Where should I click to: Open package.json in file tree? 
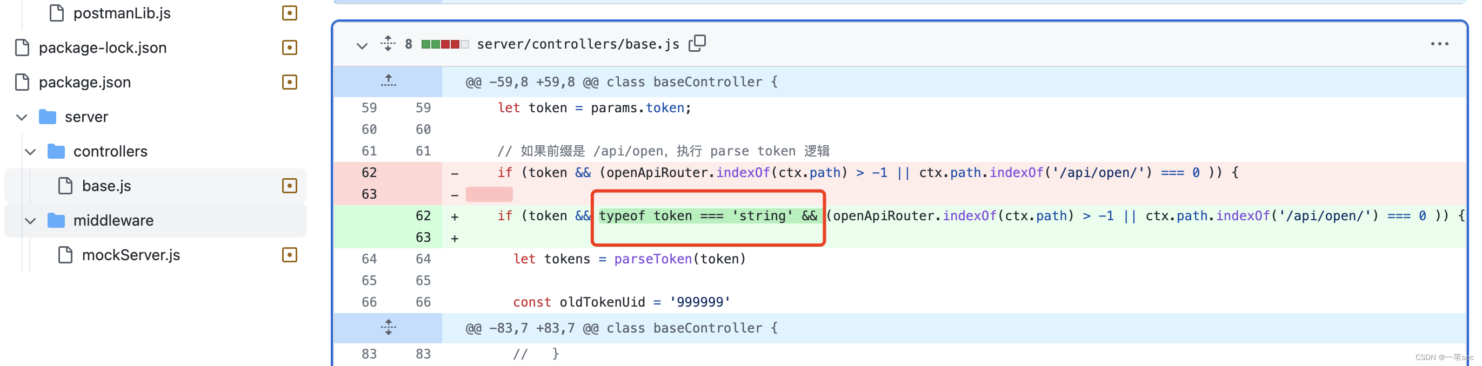[x=84, y=82]
